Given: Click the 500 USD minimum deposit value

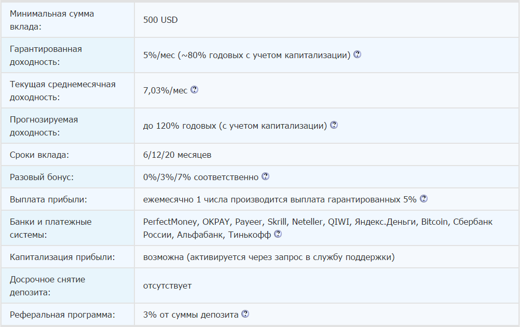Looking at the screenshot, I should 160,20.
